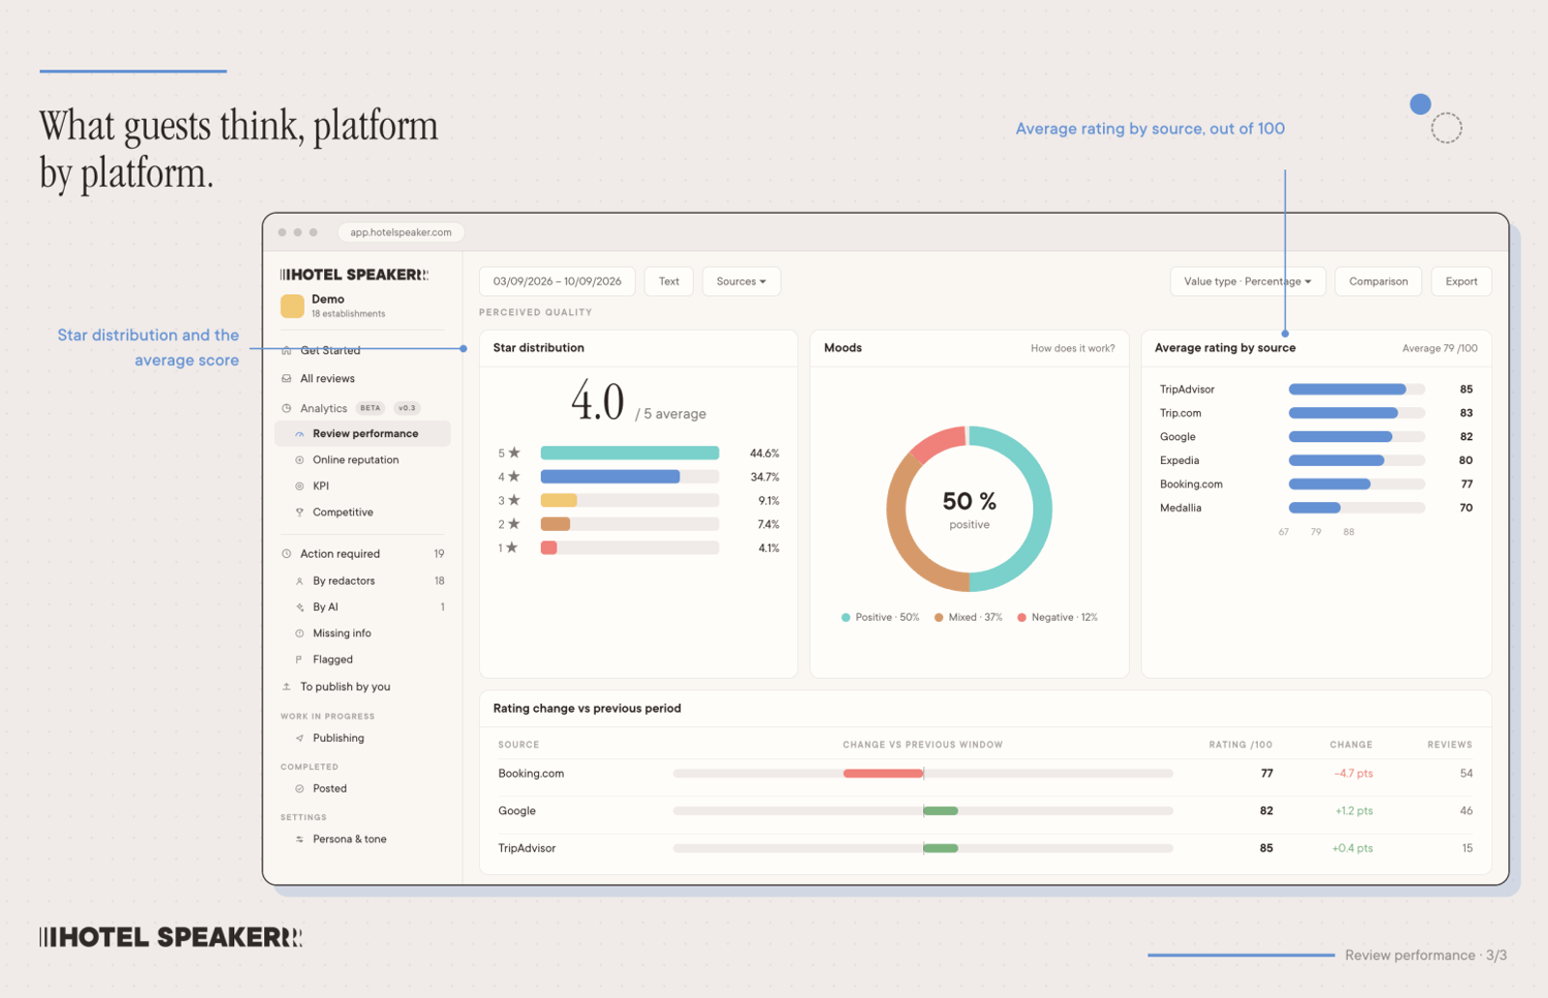Click the Flagged flag icon

click(300, 660)
